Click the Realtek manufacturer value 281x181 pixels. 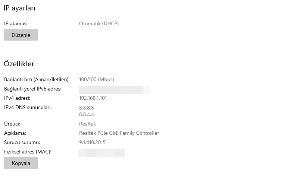(x=87, y=124)
